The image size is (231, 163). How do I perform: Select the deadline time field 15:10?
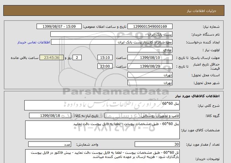[105, 57]
